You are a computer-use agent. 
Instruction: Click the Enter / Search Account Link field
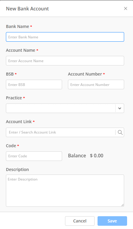tap(61, 132)
